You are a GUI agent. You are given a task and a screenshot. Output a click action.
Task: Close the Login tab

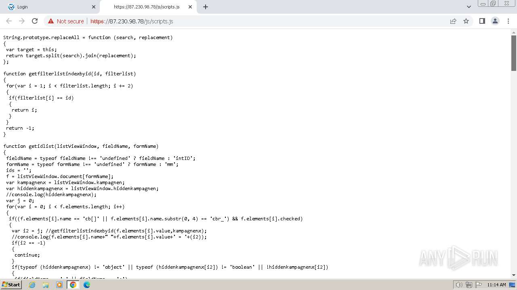[x=94, y=7]
